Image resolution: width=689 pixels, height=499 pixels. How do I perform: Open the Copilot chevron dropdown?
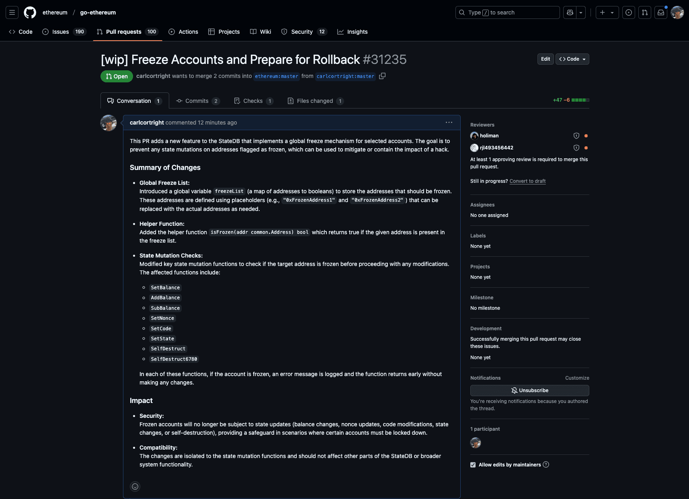pos(580,12)
